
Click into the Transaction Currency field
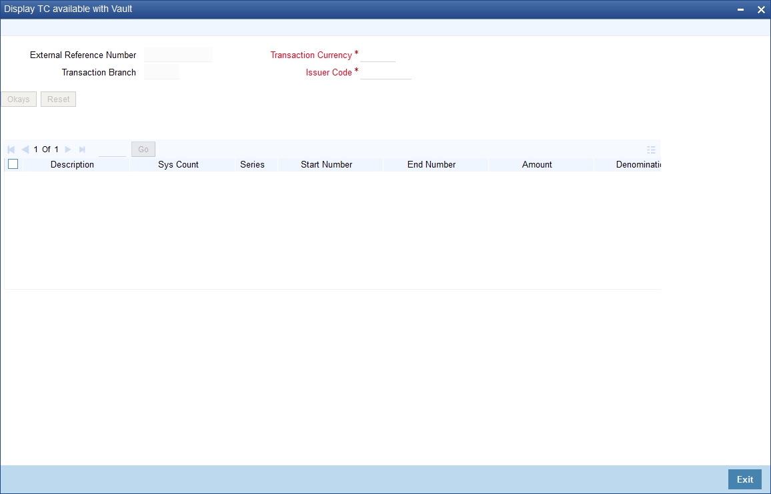tap(377, 55)
